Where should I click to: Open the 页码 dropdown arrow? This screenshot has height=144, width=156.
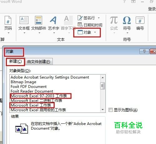tap(8, 33)
